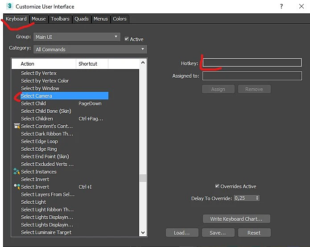Click the Ctrl+I shortcut cell
310x247 pixels.
[85, 187]
